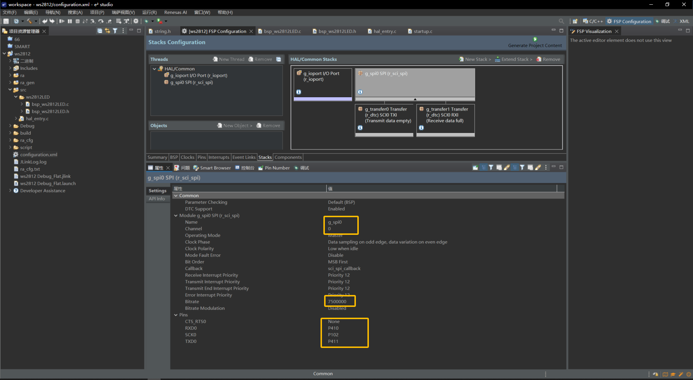Expand the ra_gen folder
This screenshot has width=693, height=380.
(10, 82)
